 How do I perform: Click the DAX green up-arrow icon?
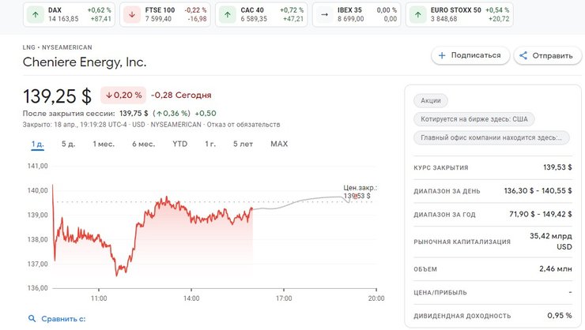(x=36, y=13)
